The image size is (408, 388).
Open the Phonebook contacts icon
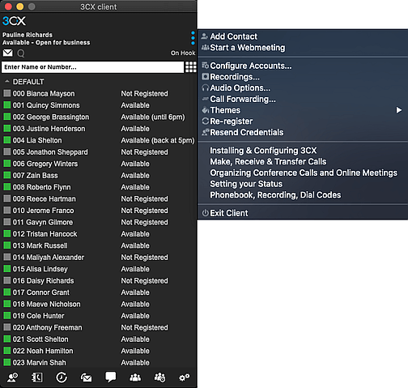pos(37,377)
